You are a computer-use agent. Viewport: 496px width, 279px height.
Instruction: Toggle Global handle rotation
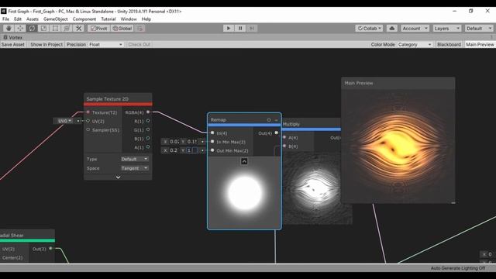[122, 28]
